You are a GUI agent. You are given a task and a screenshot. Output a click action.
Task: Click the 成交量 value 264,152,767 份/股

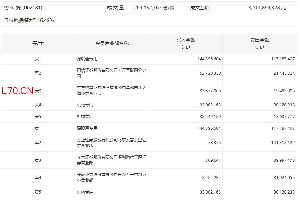(x=154, y=7)
